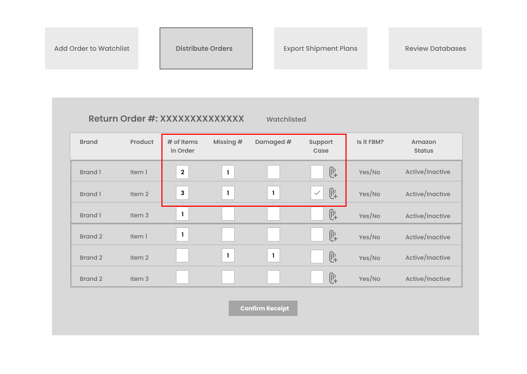
Task: Open the Review Databases tab
Action: (x=435, y=48)
